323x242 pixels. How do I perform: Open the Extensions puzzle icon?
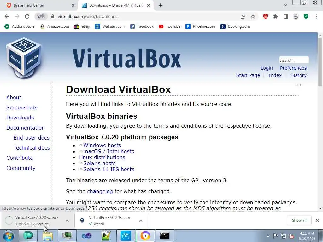coord(276,16)
